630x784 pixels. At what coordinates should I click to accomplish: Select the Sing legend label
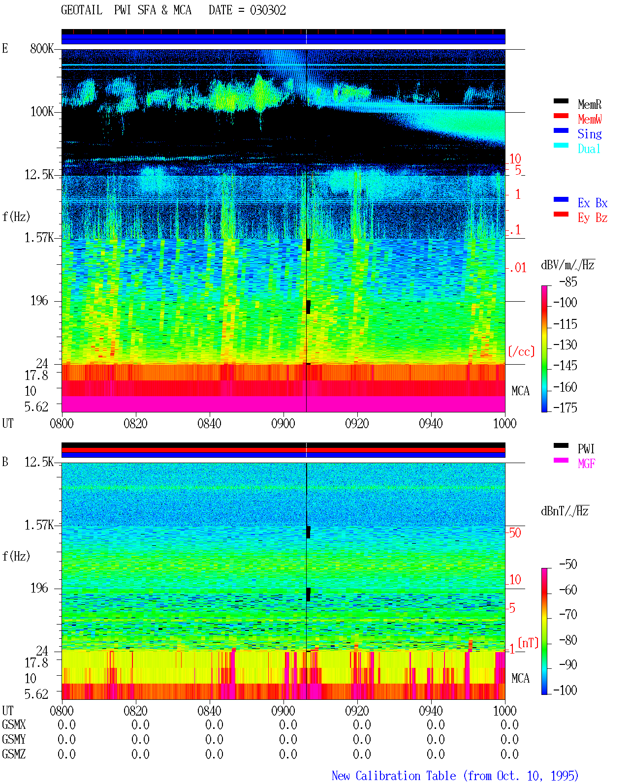click(590, 134)
